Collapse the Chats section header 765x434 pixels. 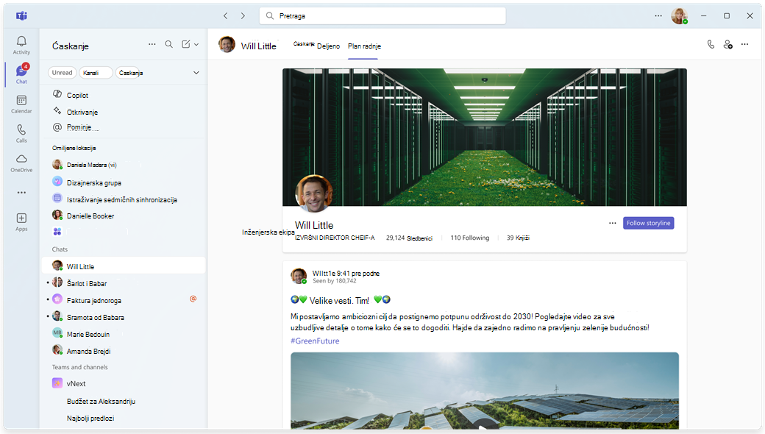[x=60, y=249]
